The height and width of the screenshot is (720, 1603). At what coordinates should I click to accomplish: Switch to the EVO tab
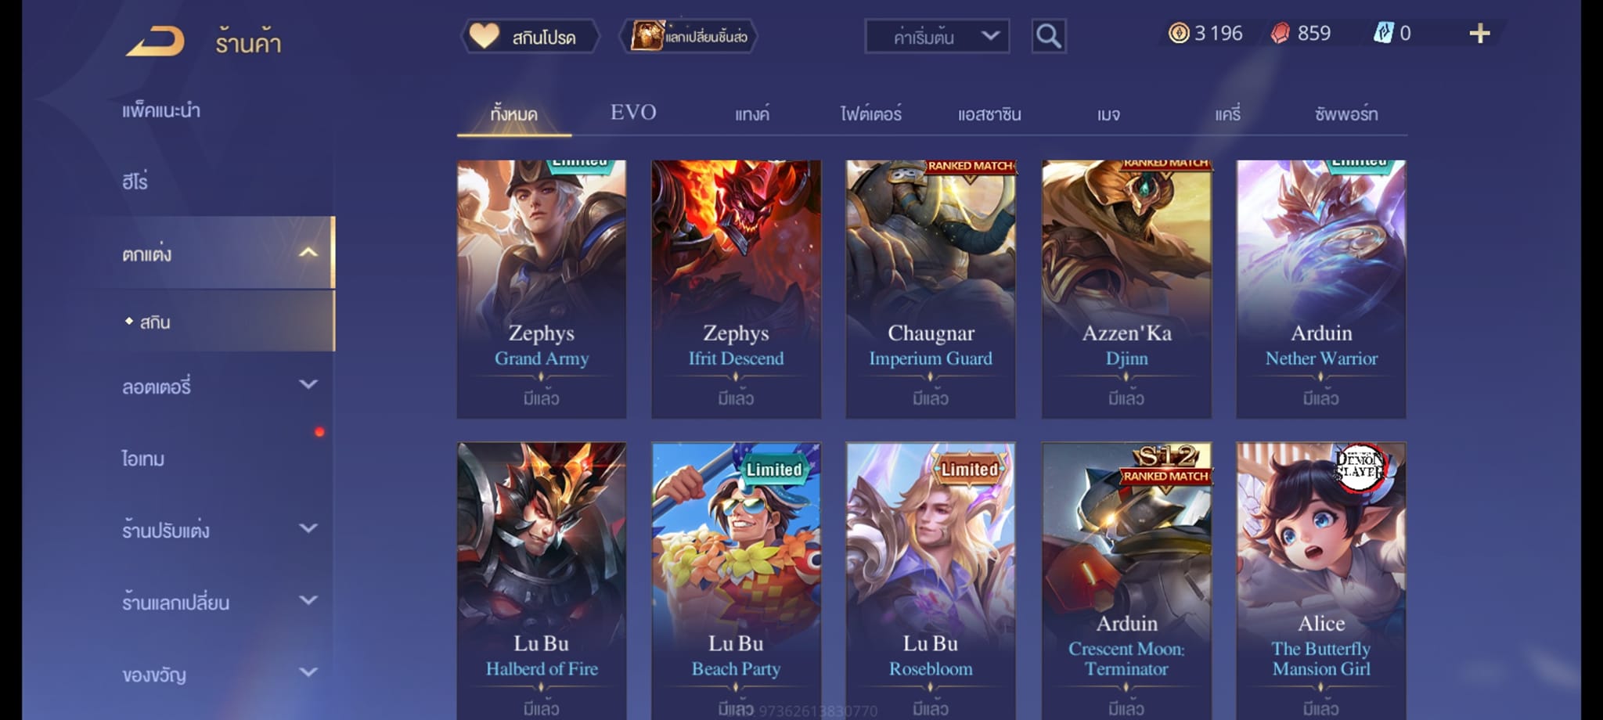tap(633, 113)
